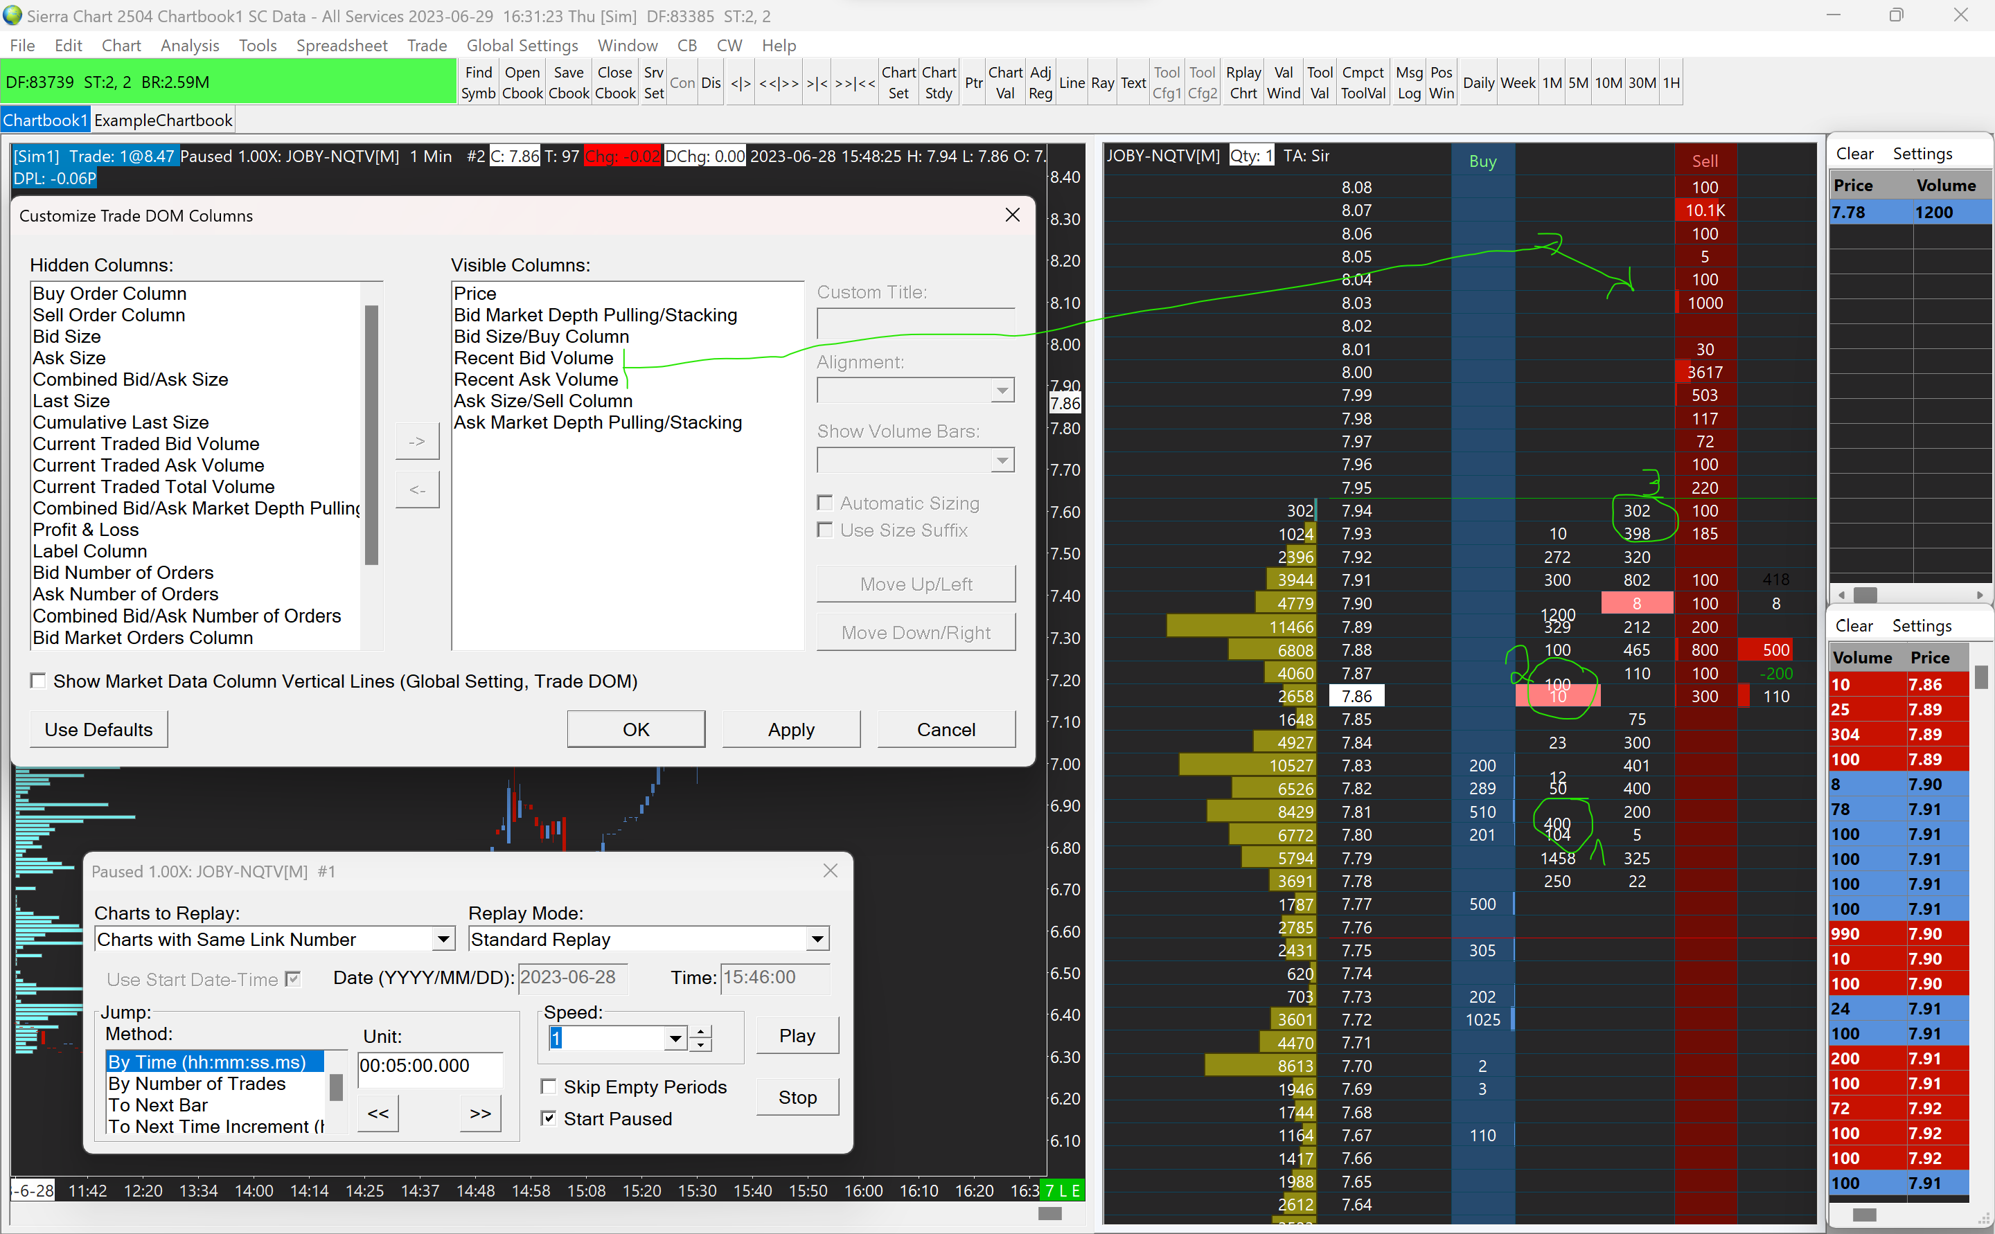Click the Save Cbook toolbar button
Viewport: 1995px width, 1234px height.
pos(568,82)
